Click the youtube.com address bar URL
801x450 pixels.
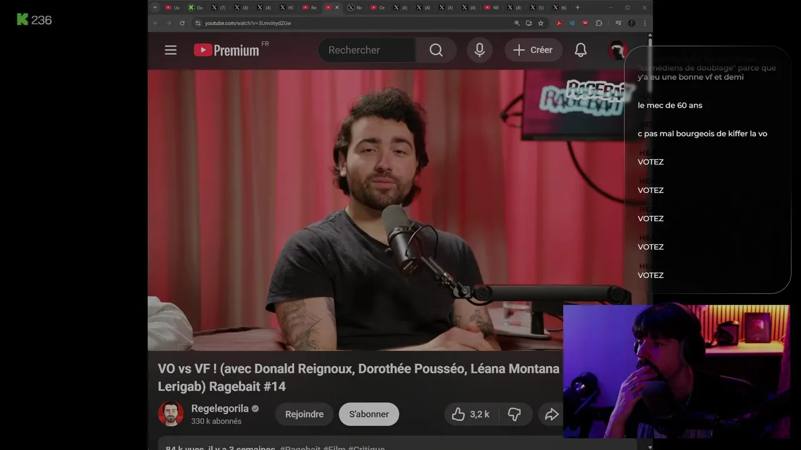tap(248, 23)
